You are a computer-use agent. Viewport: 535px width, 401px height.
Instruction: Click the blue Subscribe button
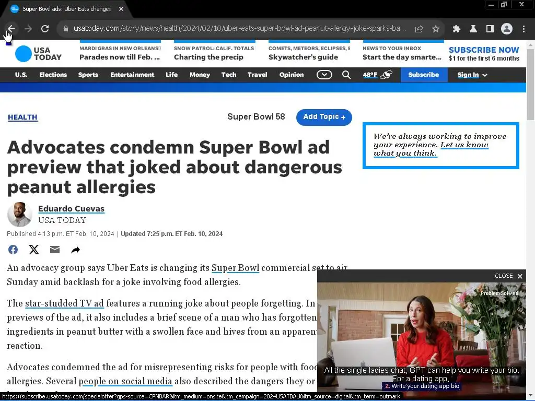coord(424,75)
